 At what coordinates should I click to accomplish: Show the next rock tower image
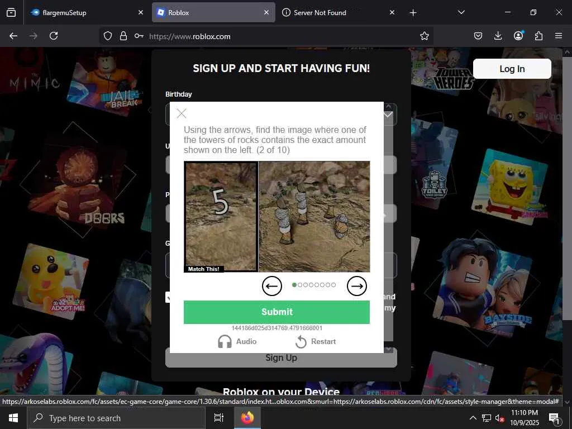coord(357,286)
